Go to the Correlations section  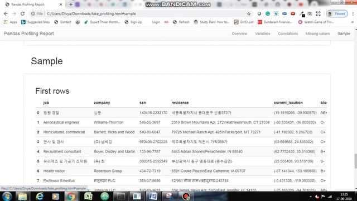click(288, 33)
